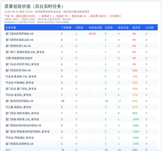The image size is (162, 151).
Task: Click the summary item 真实率 58.6%
Action: [x=98, y=16]
